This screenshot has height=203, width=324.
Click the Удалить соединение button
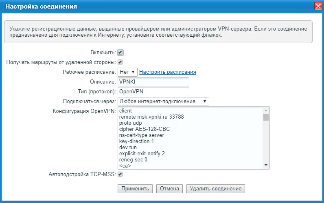coord(216,189)
